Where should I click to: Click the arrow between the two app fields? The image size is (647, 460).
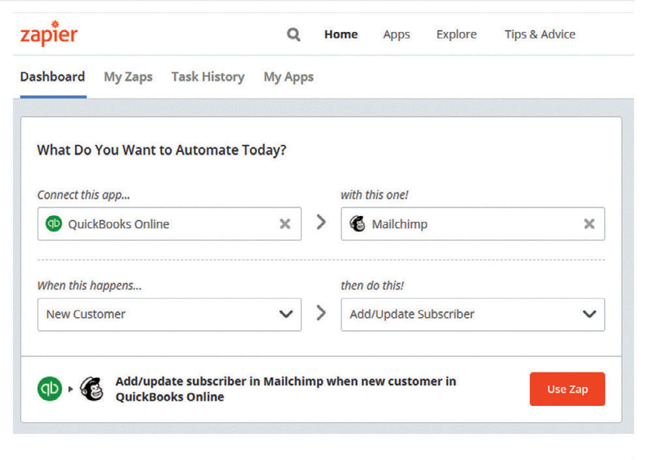pos(321,222)
